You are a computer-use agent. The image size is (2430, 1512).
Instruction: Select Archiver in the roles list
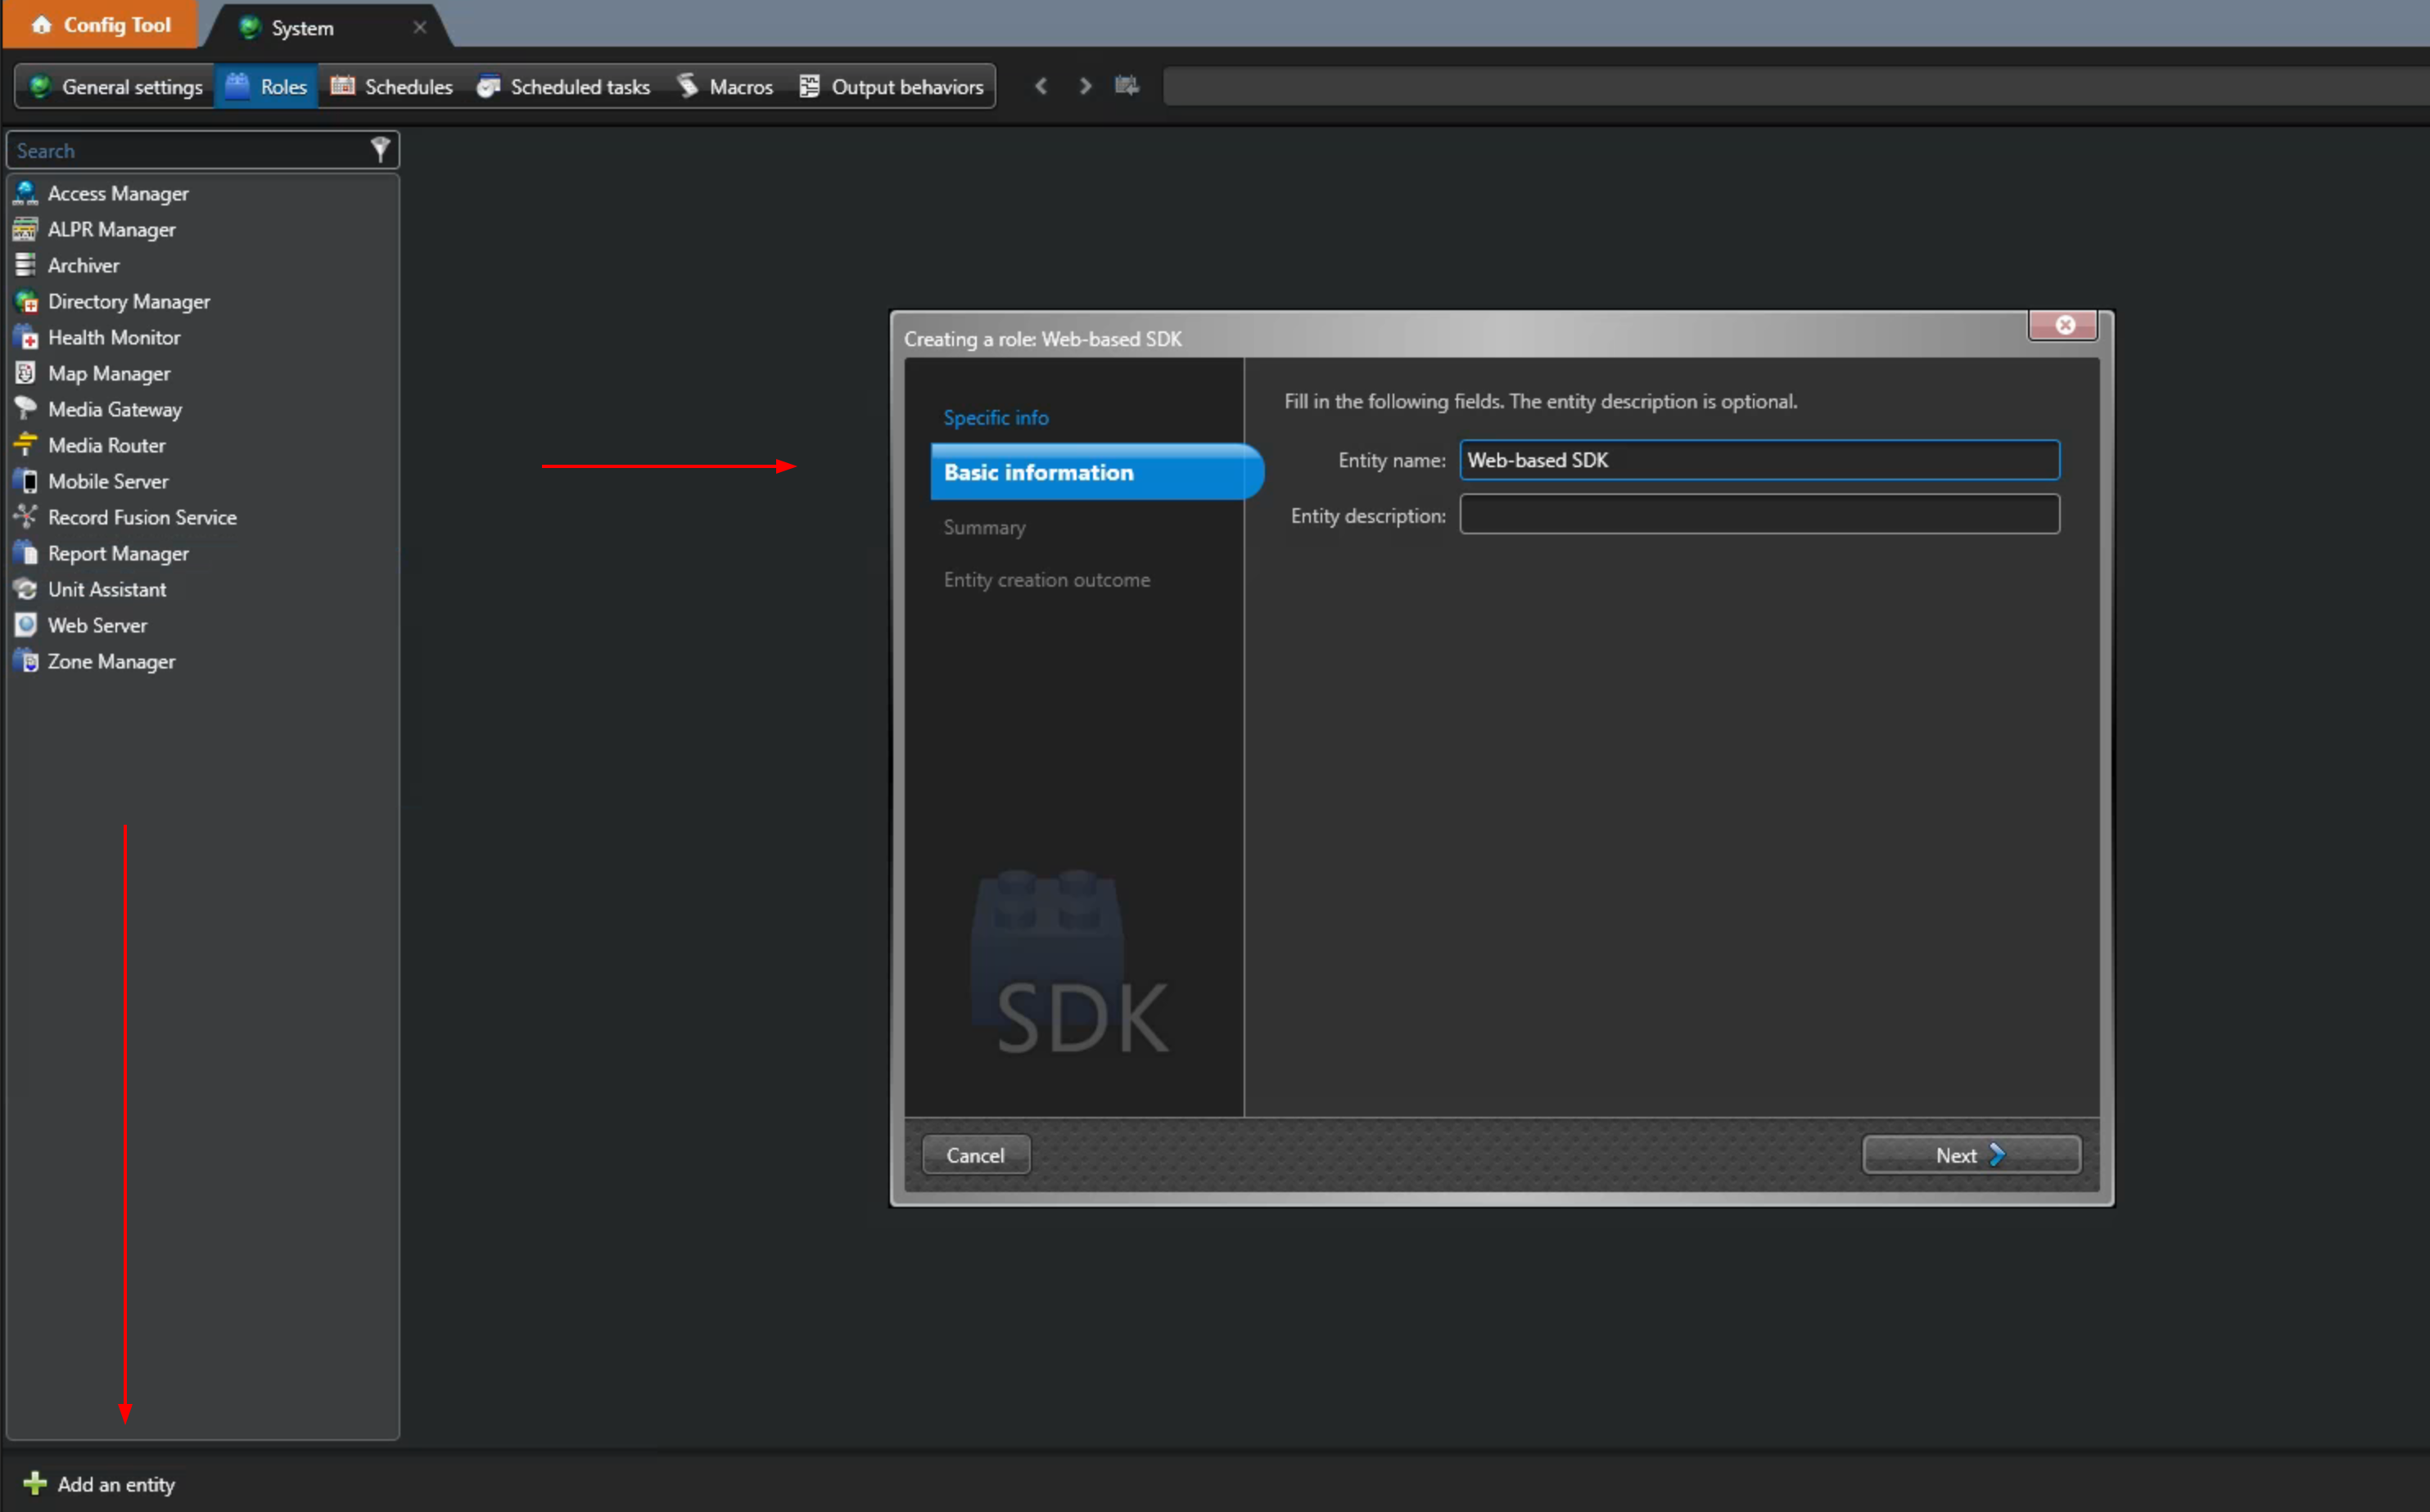(x=204, y=265)
